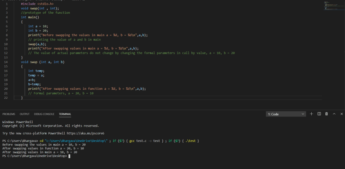Click the 'https://aka.ms/pscore6' link in terminal
The height and width of the screenshot is (169, 345).
[85, 133]
